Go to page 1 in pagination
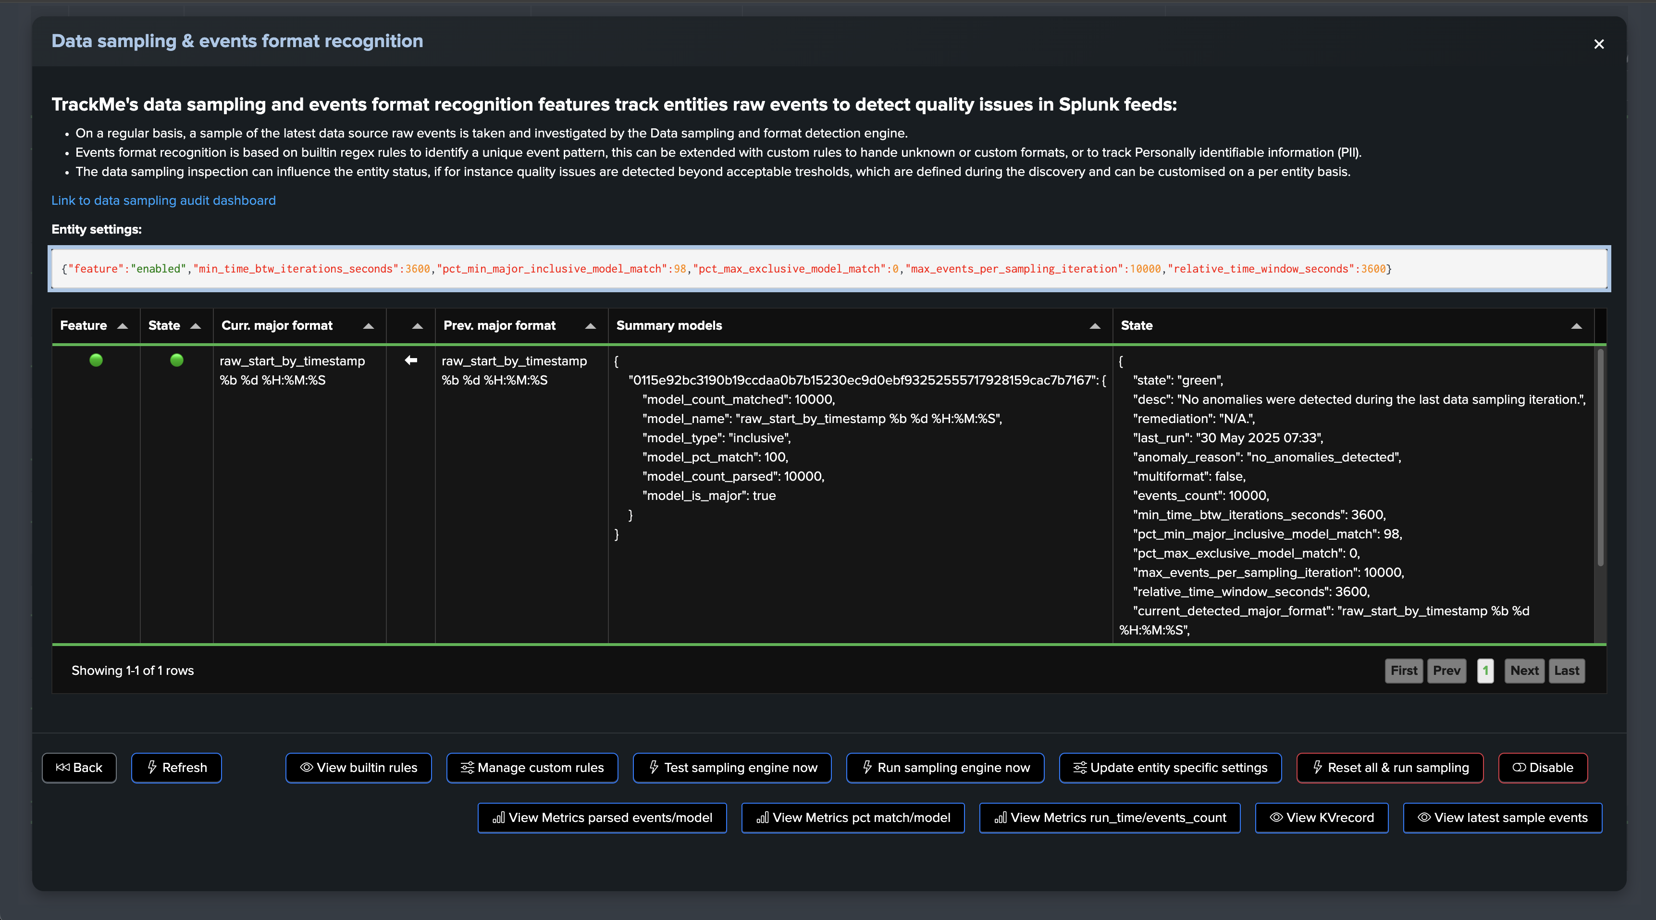The image size is (1656, 920). coord(1485,671)
